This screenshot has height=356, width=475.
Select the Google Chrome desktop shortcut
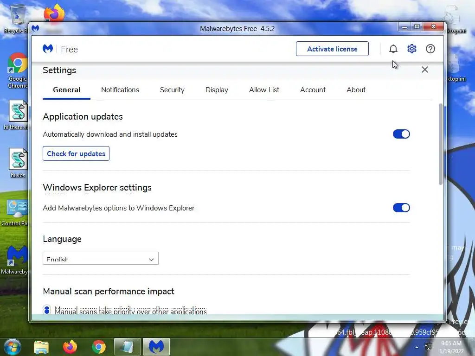pos(17,71)
